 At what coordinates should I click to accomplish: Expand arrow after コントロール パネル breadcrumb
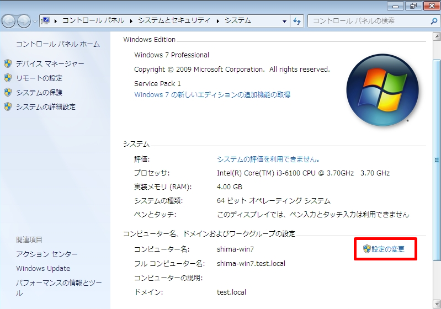pos(131,21)
